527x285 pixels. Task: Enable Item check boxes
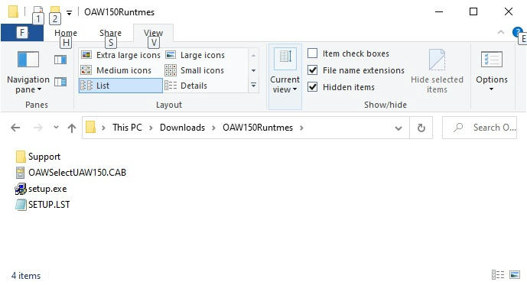(x=313, y=53)
